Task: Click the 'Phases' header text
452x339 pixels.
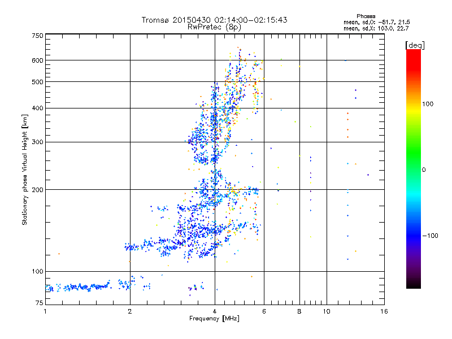Action: (366, 16)
